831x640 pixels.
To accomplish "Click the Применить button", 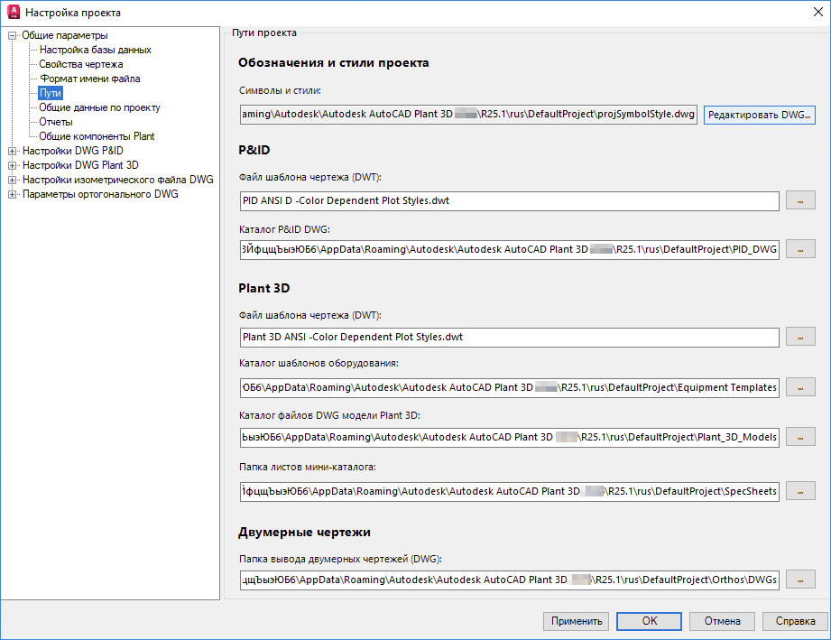I will (x=576, y=621).
